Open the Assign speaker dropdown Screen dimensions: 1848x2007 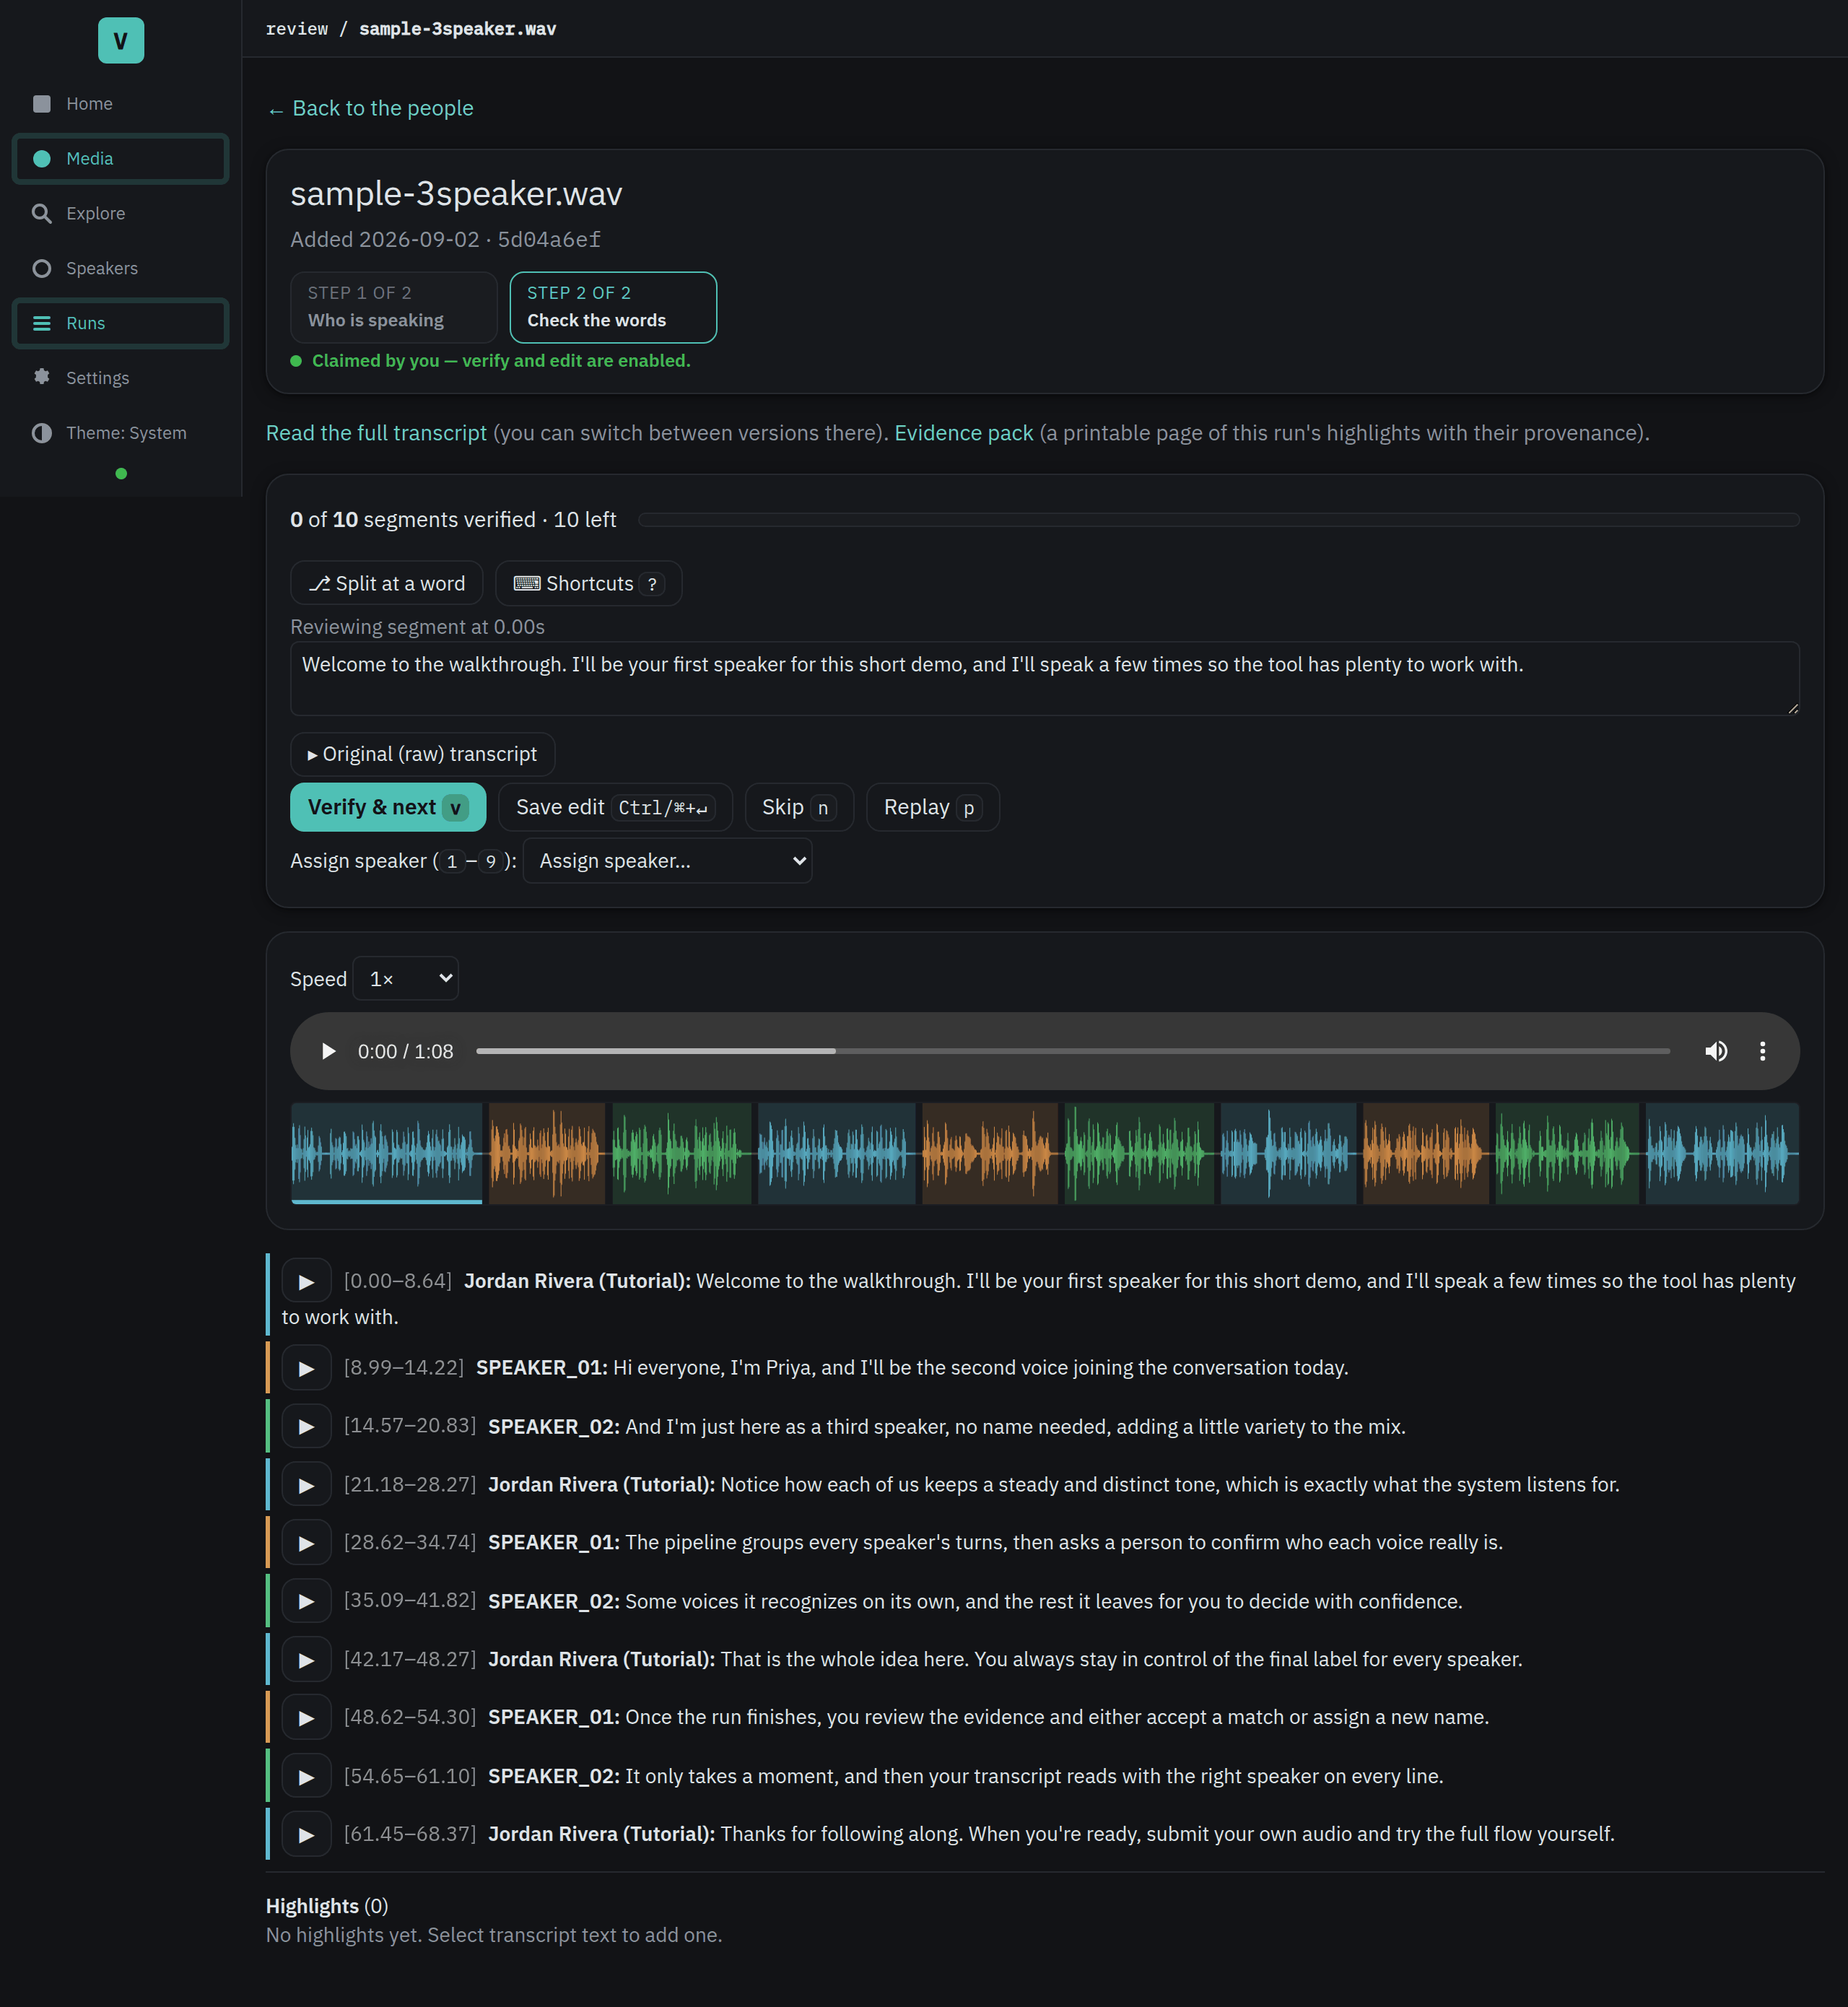coord(667,862)
